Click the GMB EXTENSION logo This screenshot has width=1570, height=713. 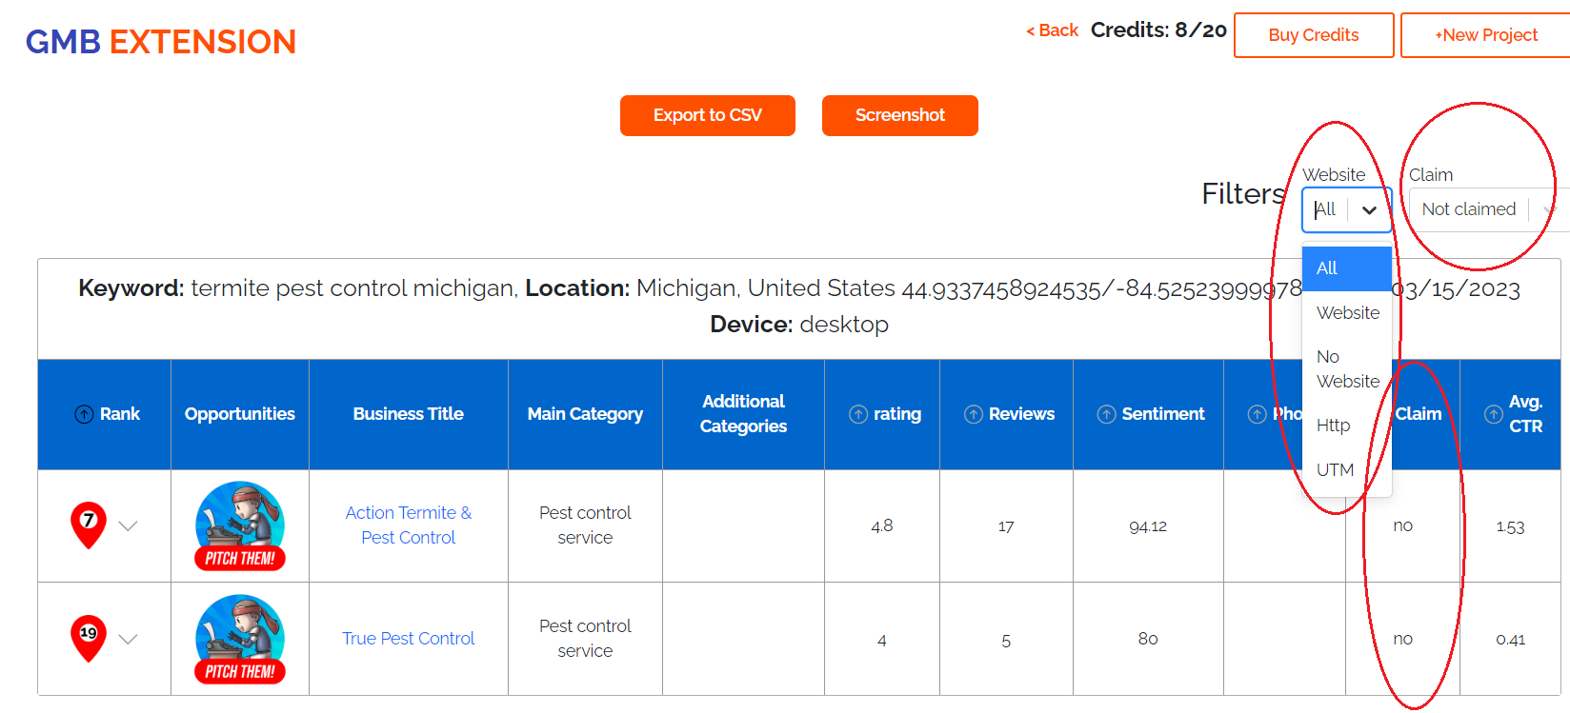point(161,42)
